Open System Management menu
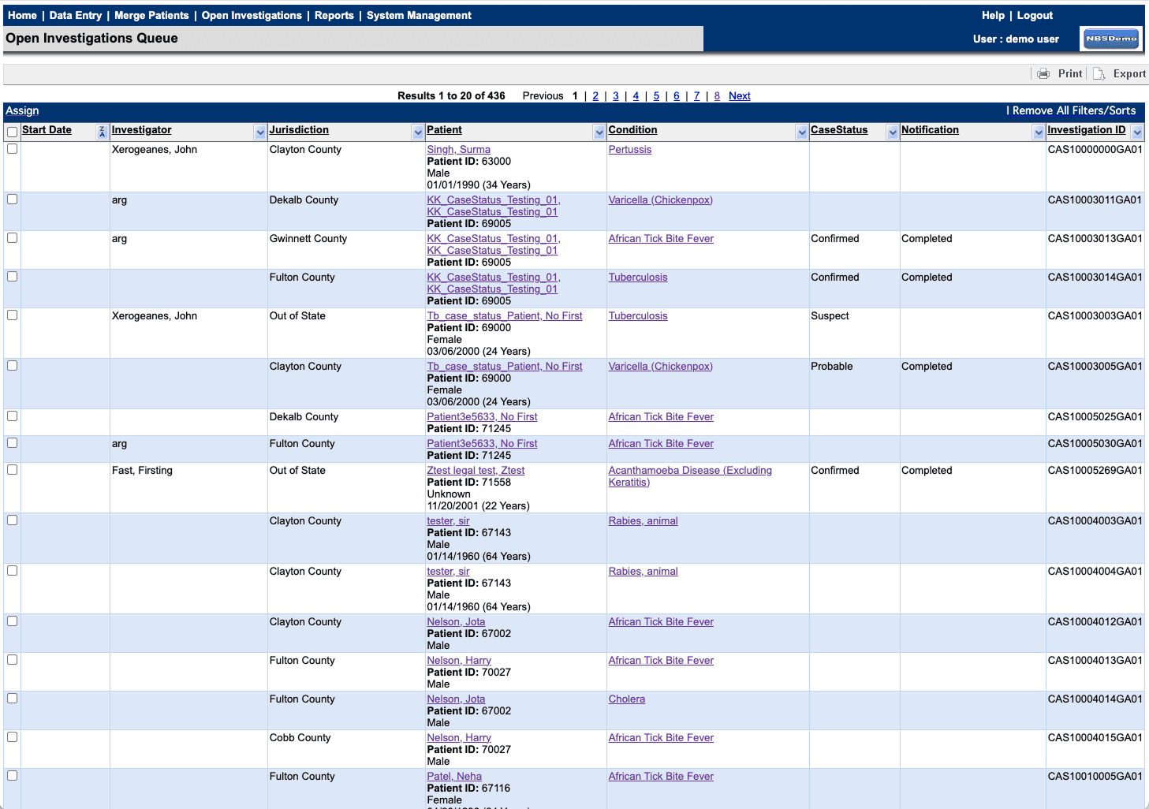 click(419, 15)
